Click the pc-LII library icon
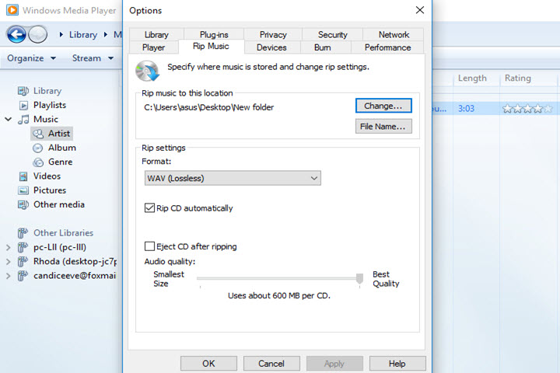The width and height of the screenshot is (560, 373). click(x=23, y=247)
